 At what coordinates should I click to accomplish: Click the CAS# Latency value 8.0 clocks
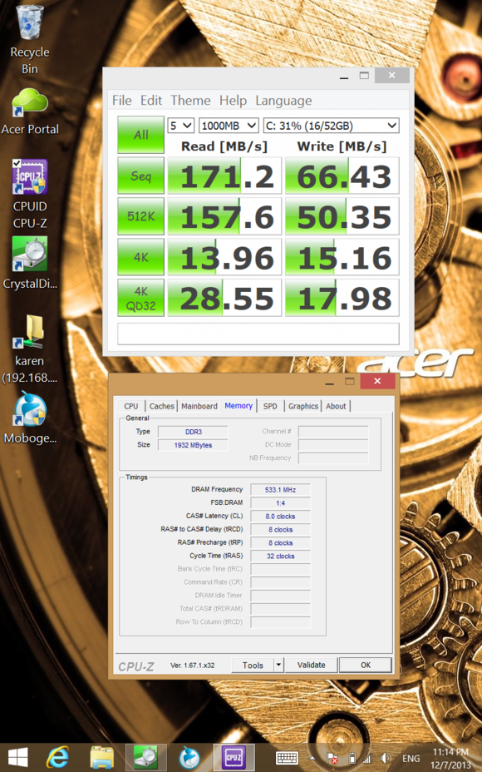[280, 517]
